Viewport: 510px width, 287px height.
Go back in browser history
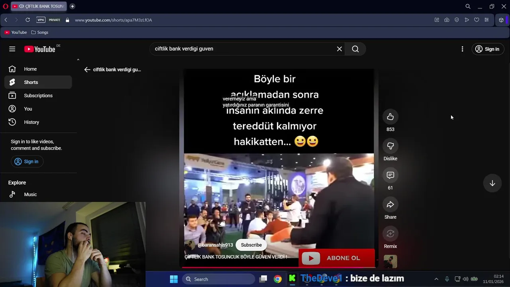(x=6, y=20)
